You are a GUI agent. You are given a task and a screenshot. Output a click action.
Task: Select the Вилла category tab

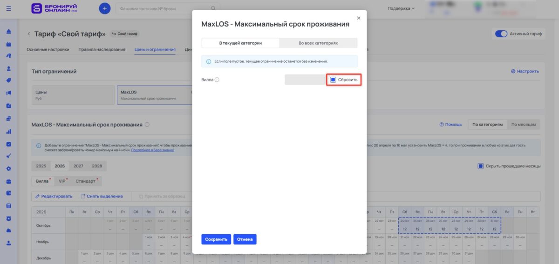pyautogui.click(x=43, y=181)
